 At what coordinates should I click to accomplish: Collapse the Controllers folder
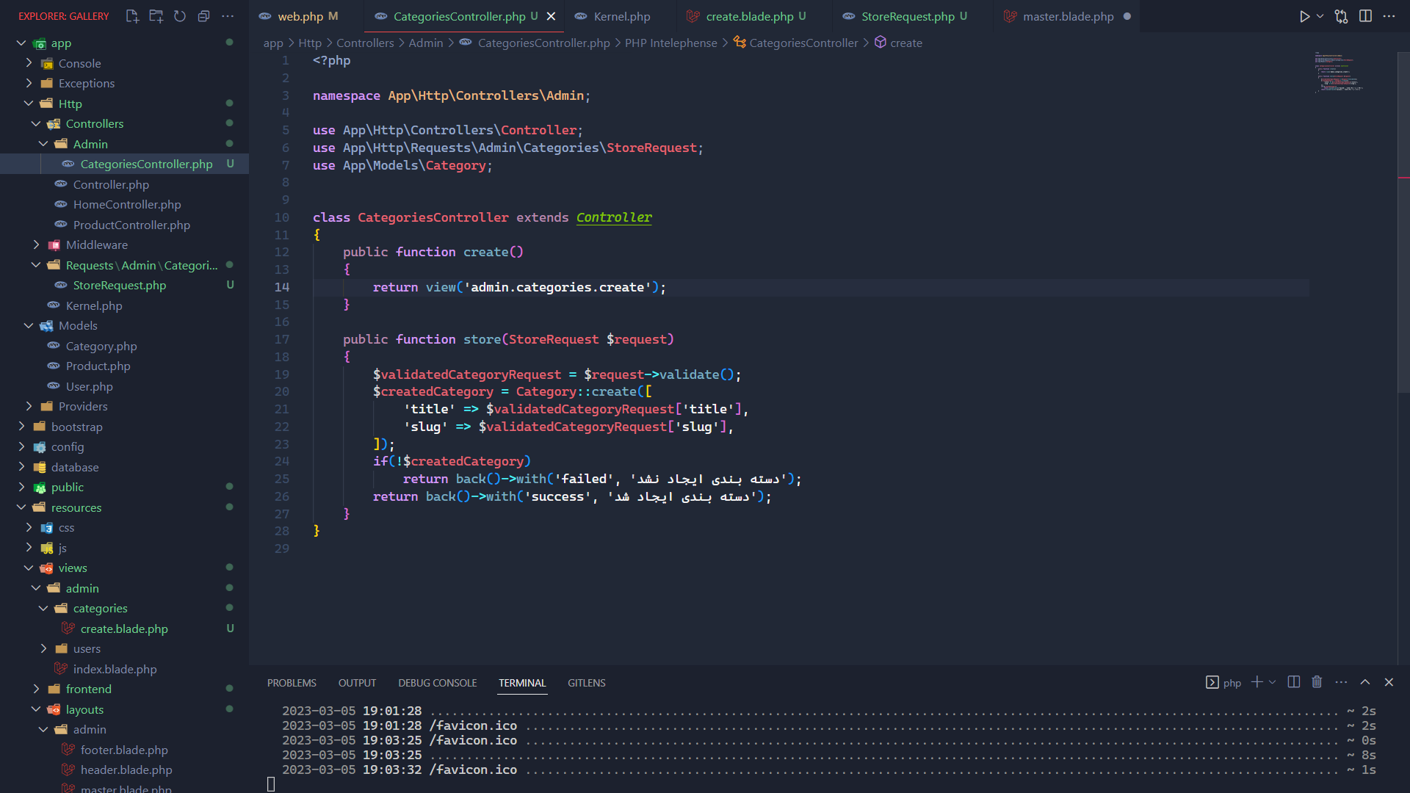(36, 123)
